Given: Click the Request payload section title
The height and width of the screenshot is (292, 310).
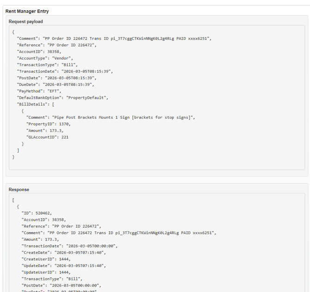Looking at the screenshot, I should [x=25, y=22].
